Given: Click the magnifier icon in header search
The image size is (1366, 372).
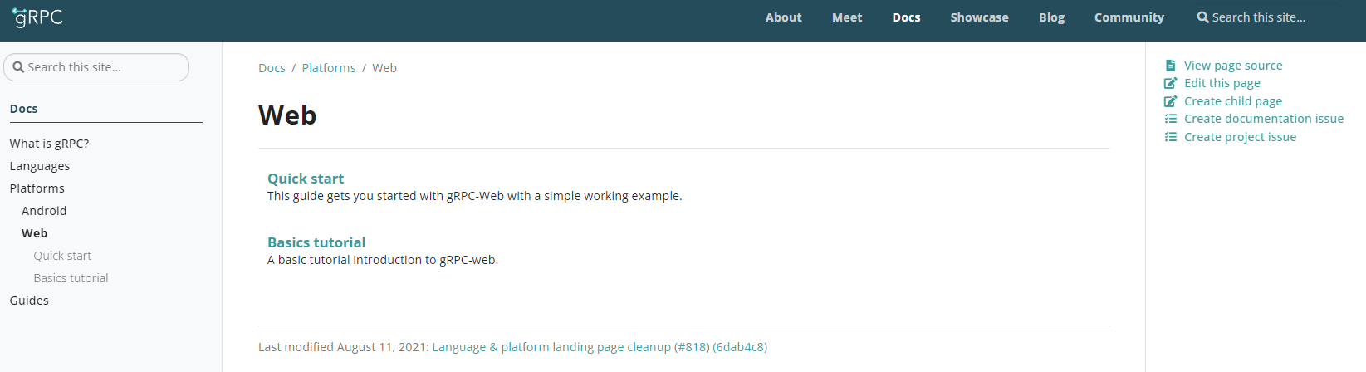Looking at the screenshot, I should point(1202,17).
